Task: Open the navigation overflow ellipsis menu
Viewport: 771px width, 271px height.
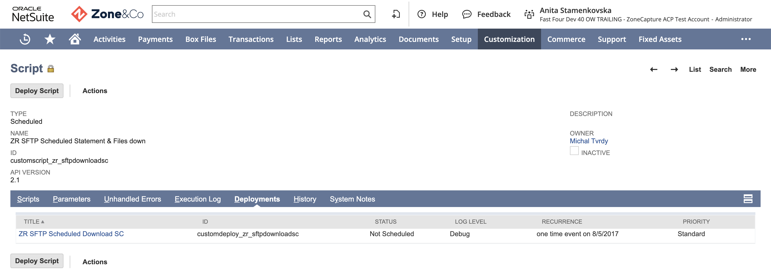Action: click(x=746, y=39)
